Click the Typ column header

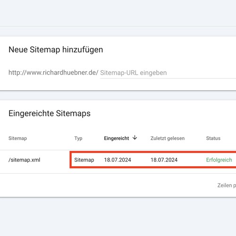[x=78, y=138]
